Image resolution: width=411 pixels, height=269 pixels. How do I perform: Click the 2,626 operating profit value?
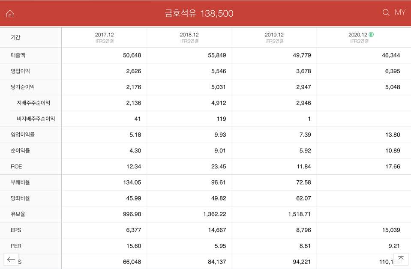(x=133, y=71)
